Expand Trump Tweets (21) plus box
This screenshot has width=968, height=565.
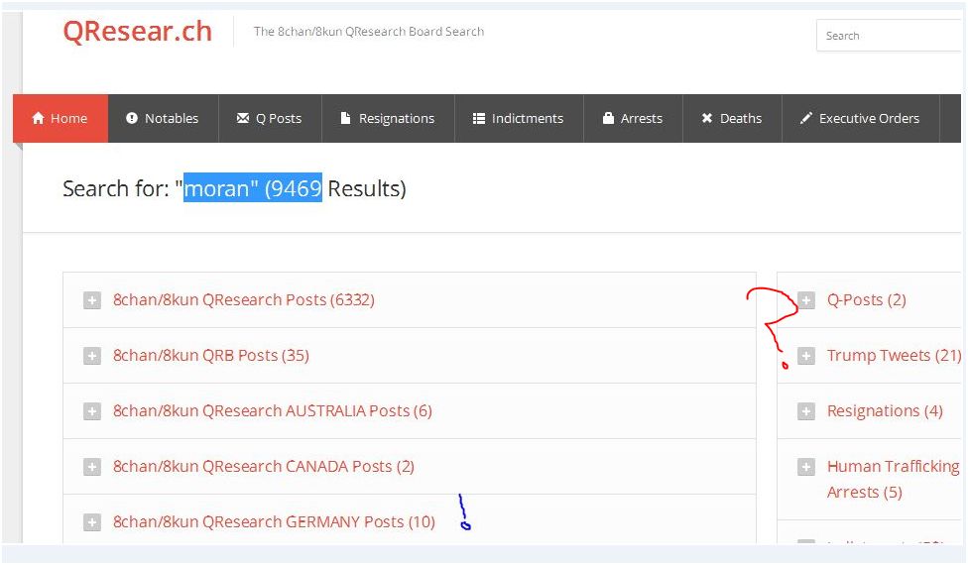[805, 356]
